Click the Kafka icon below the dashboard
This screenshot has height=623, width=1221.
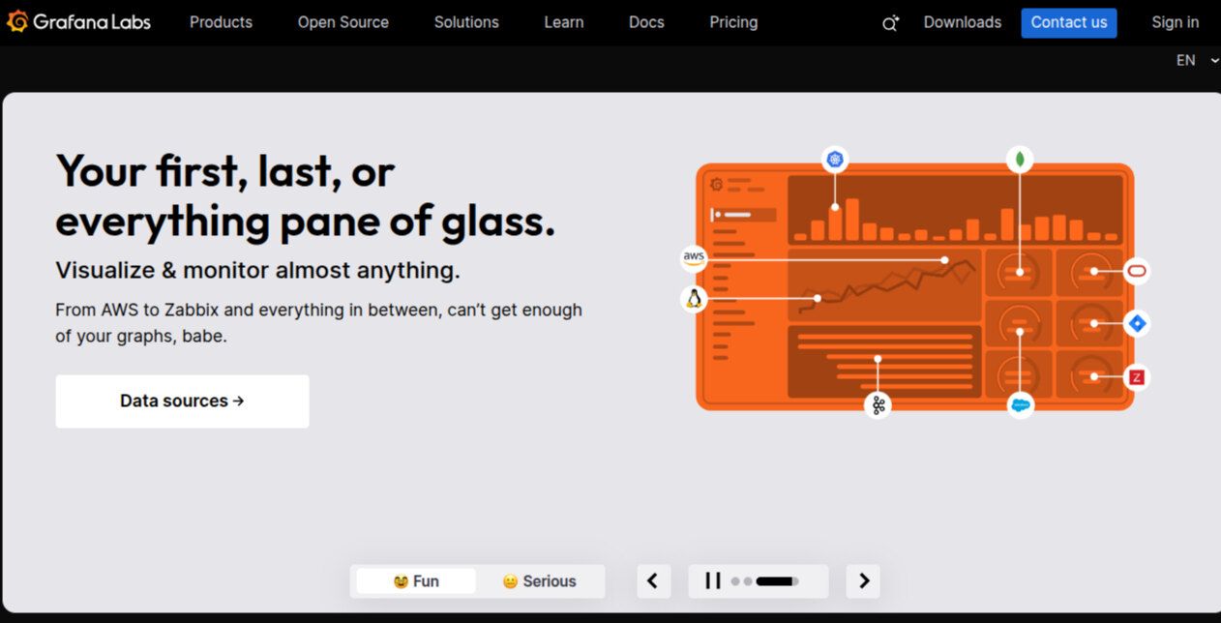878,404
